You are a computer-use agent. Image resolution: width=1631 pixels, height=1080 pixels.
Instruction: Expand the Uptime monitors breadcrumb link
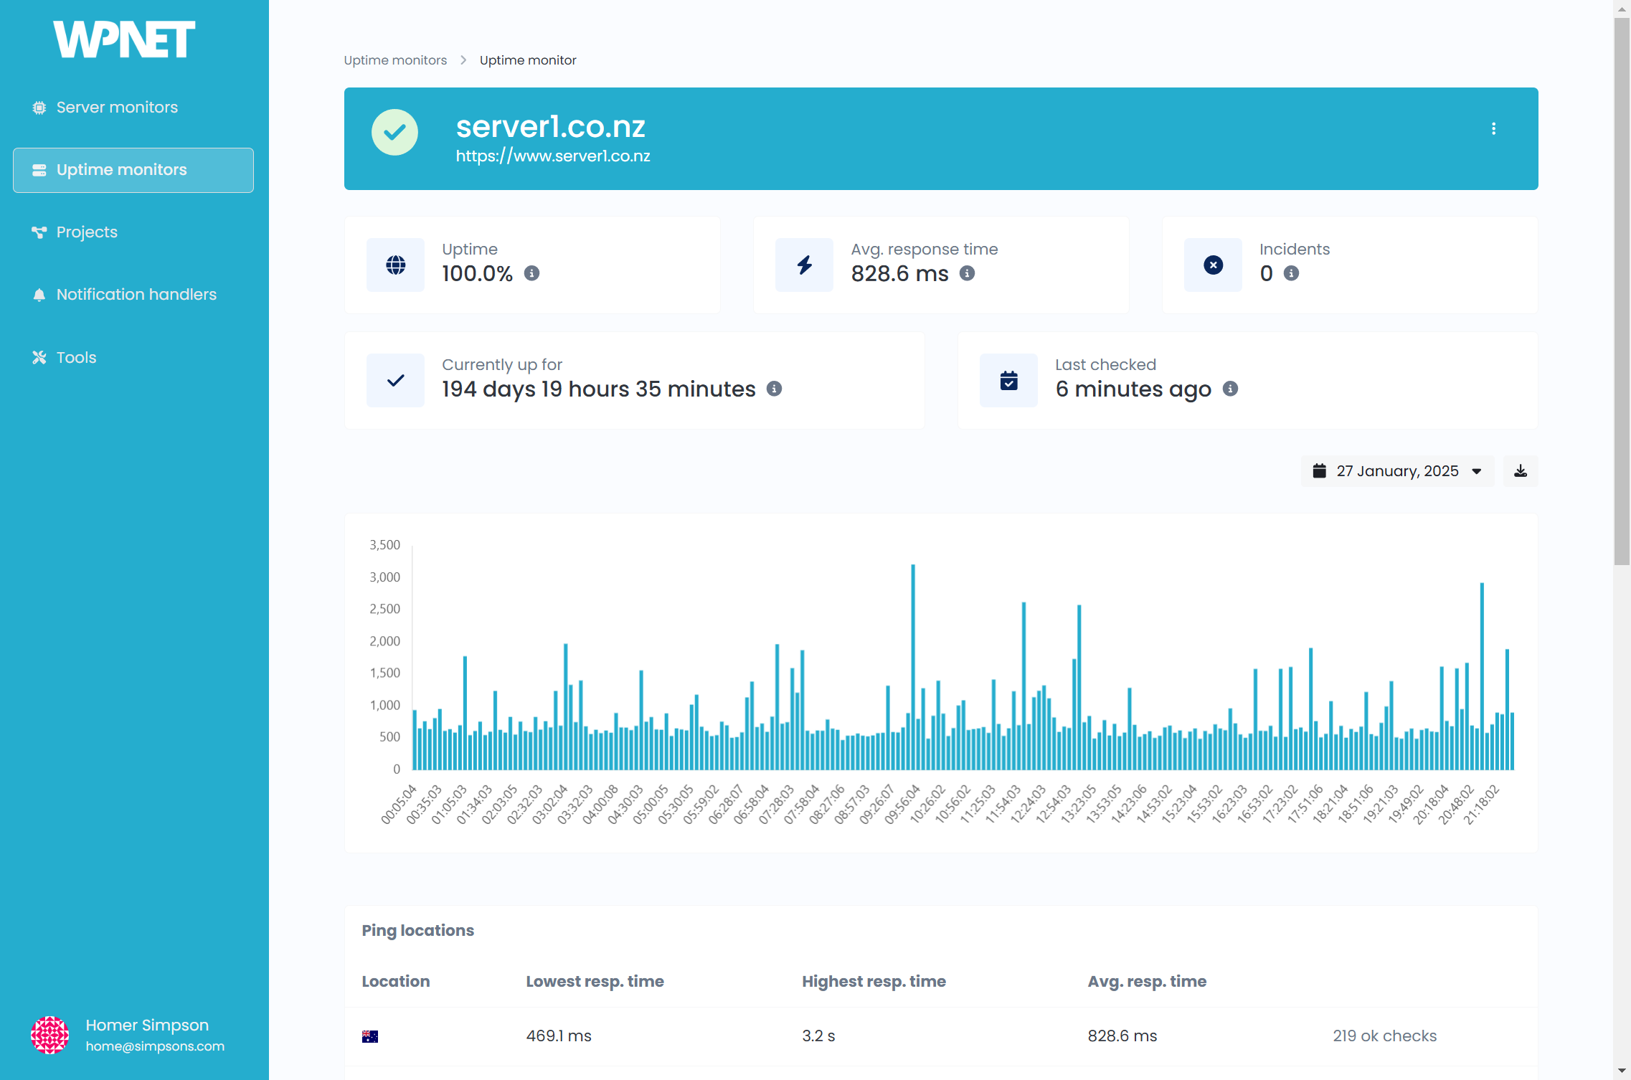(x=394, y=59)
